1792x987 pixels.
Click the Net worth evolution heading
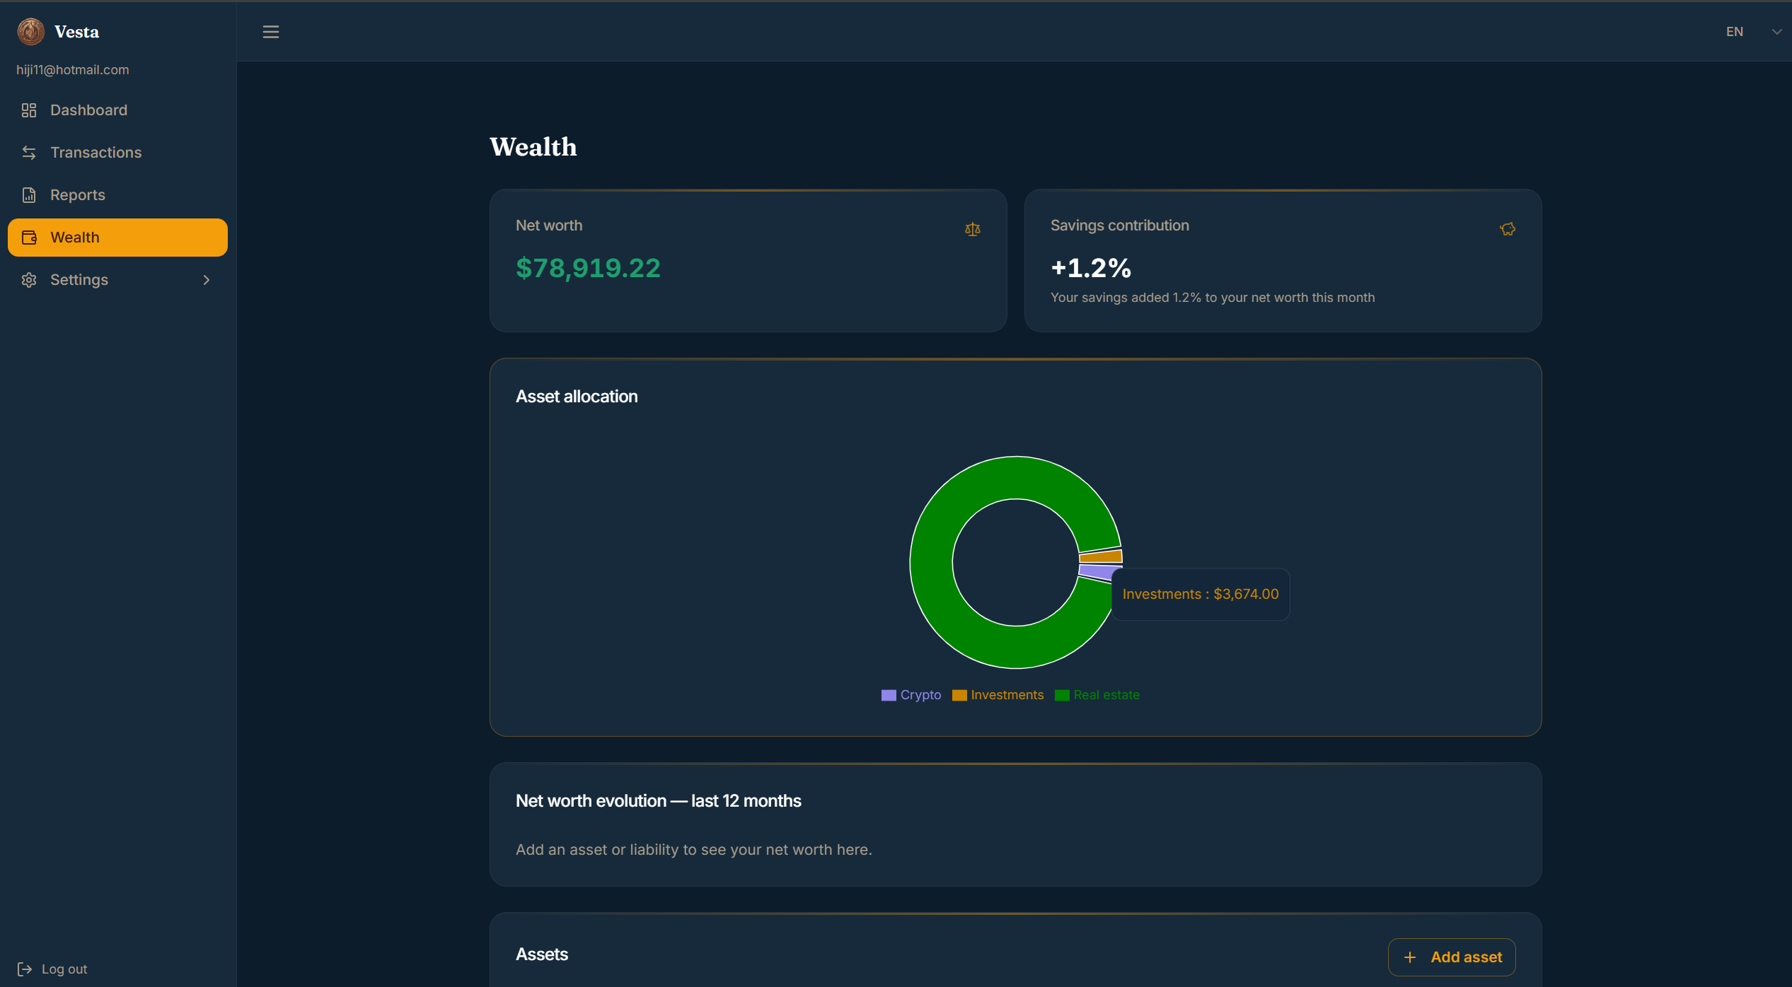click(659, 801)
